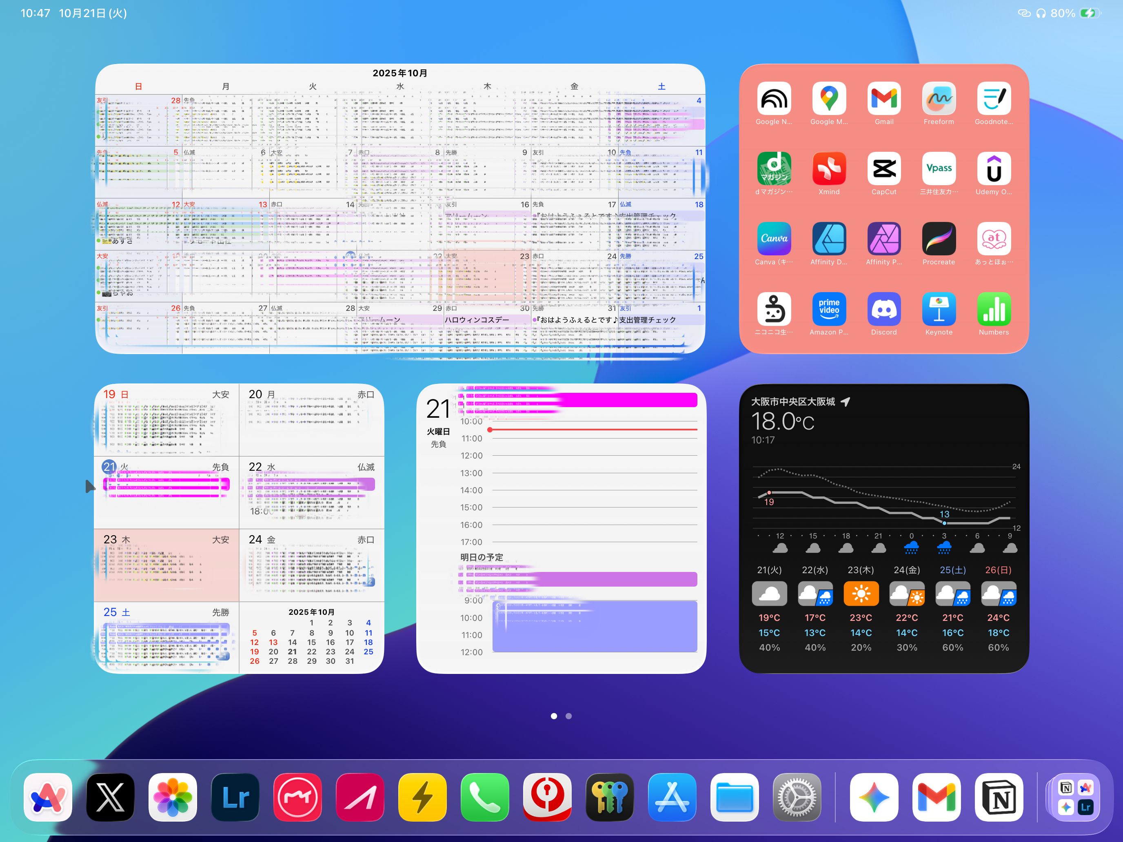Open Affinity Designer app
This screenshot has width=1123, height=842.
(828, 239)
